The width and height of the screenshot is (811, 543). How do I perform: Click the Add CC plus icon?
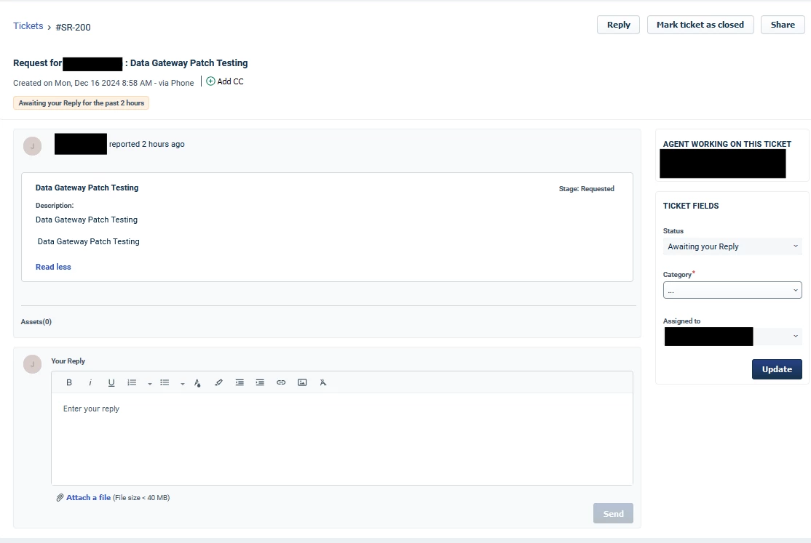[x=210, y=81]
